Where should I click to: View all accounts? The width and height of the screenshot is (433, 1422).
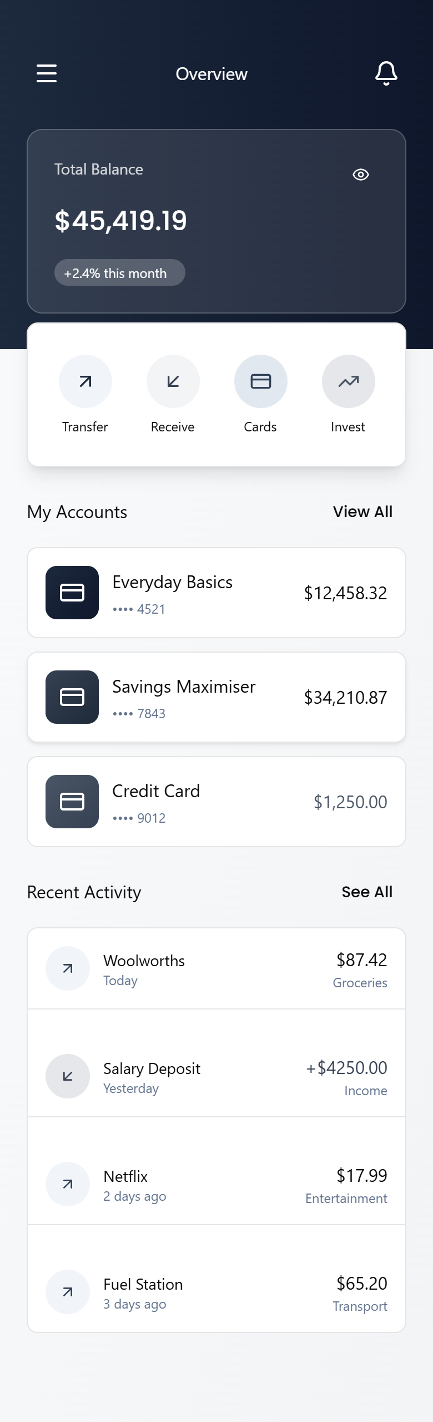tap(362, 511)
